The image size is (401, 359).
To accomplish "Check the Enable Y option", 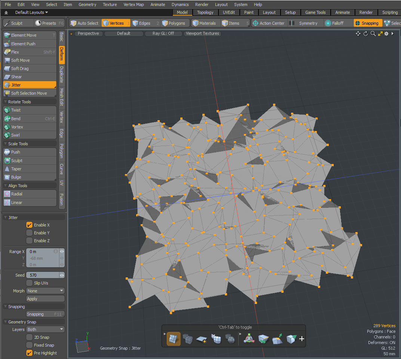I will click(29, 233).
